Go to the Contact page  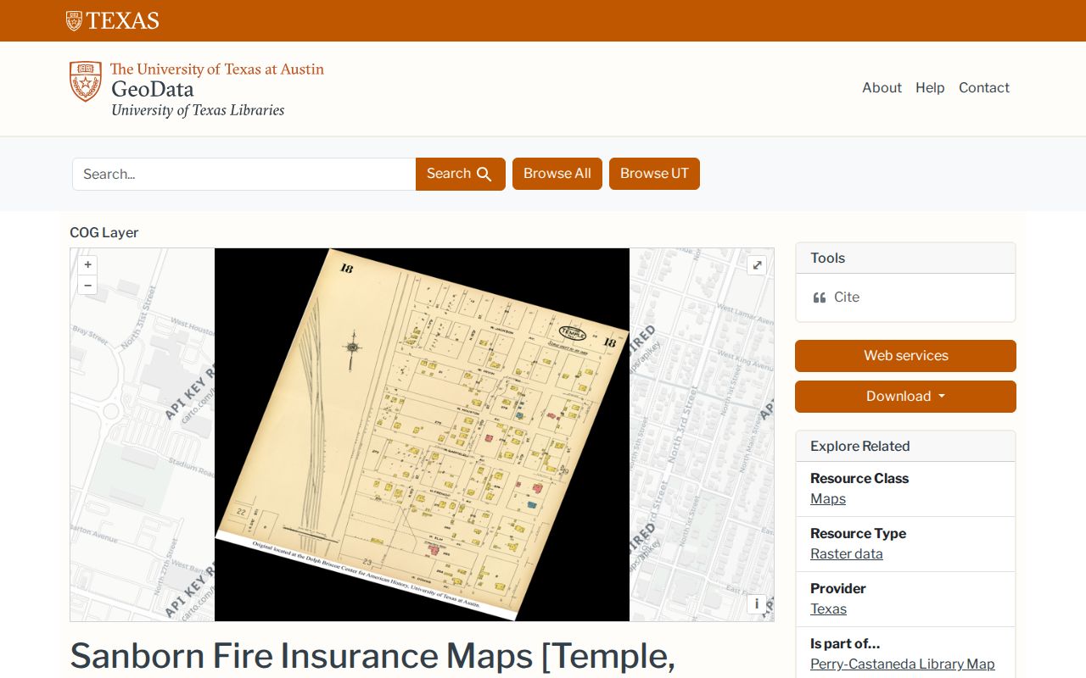tap(984, 88)
